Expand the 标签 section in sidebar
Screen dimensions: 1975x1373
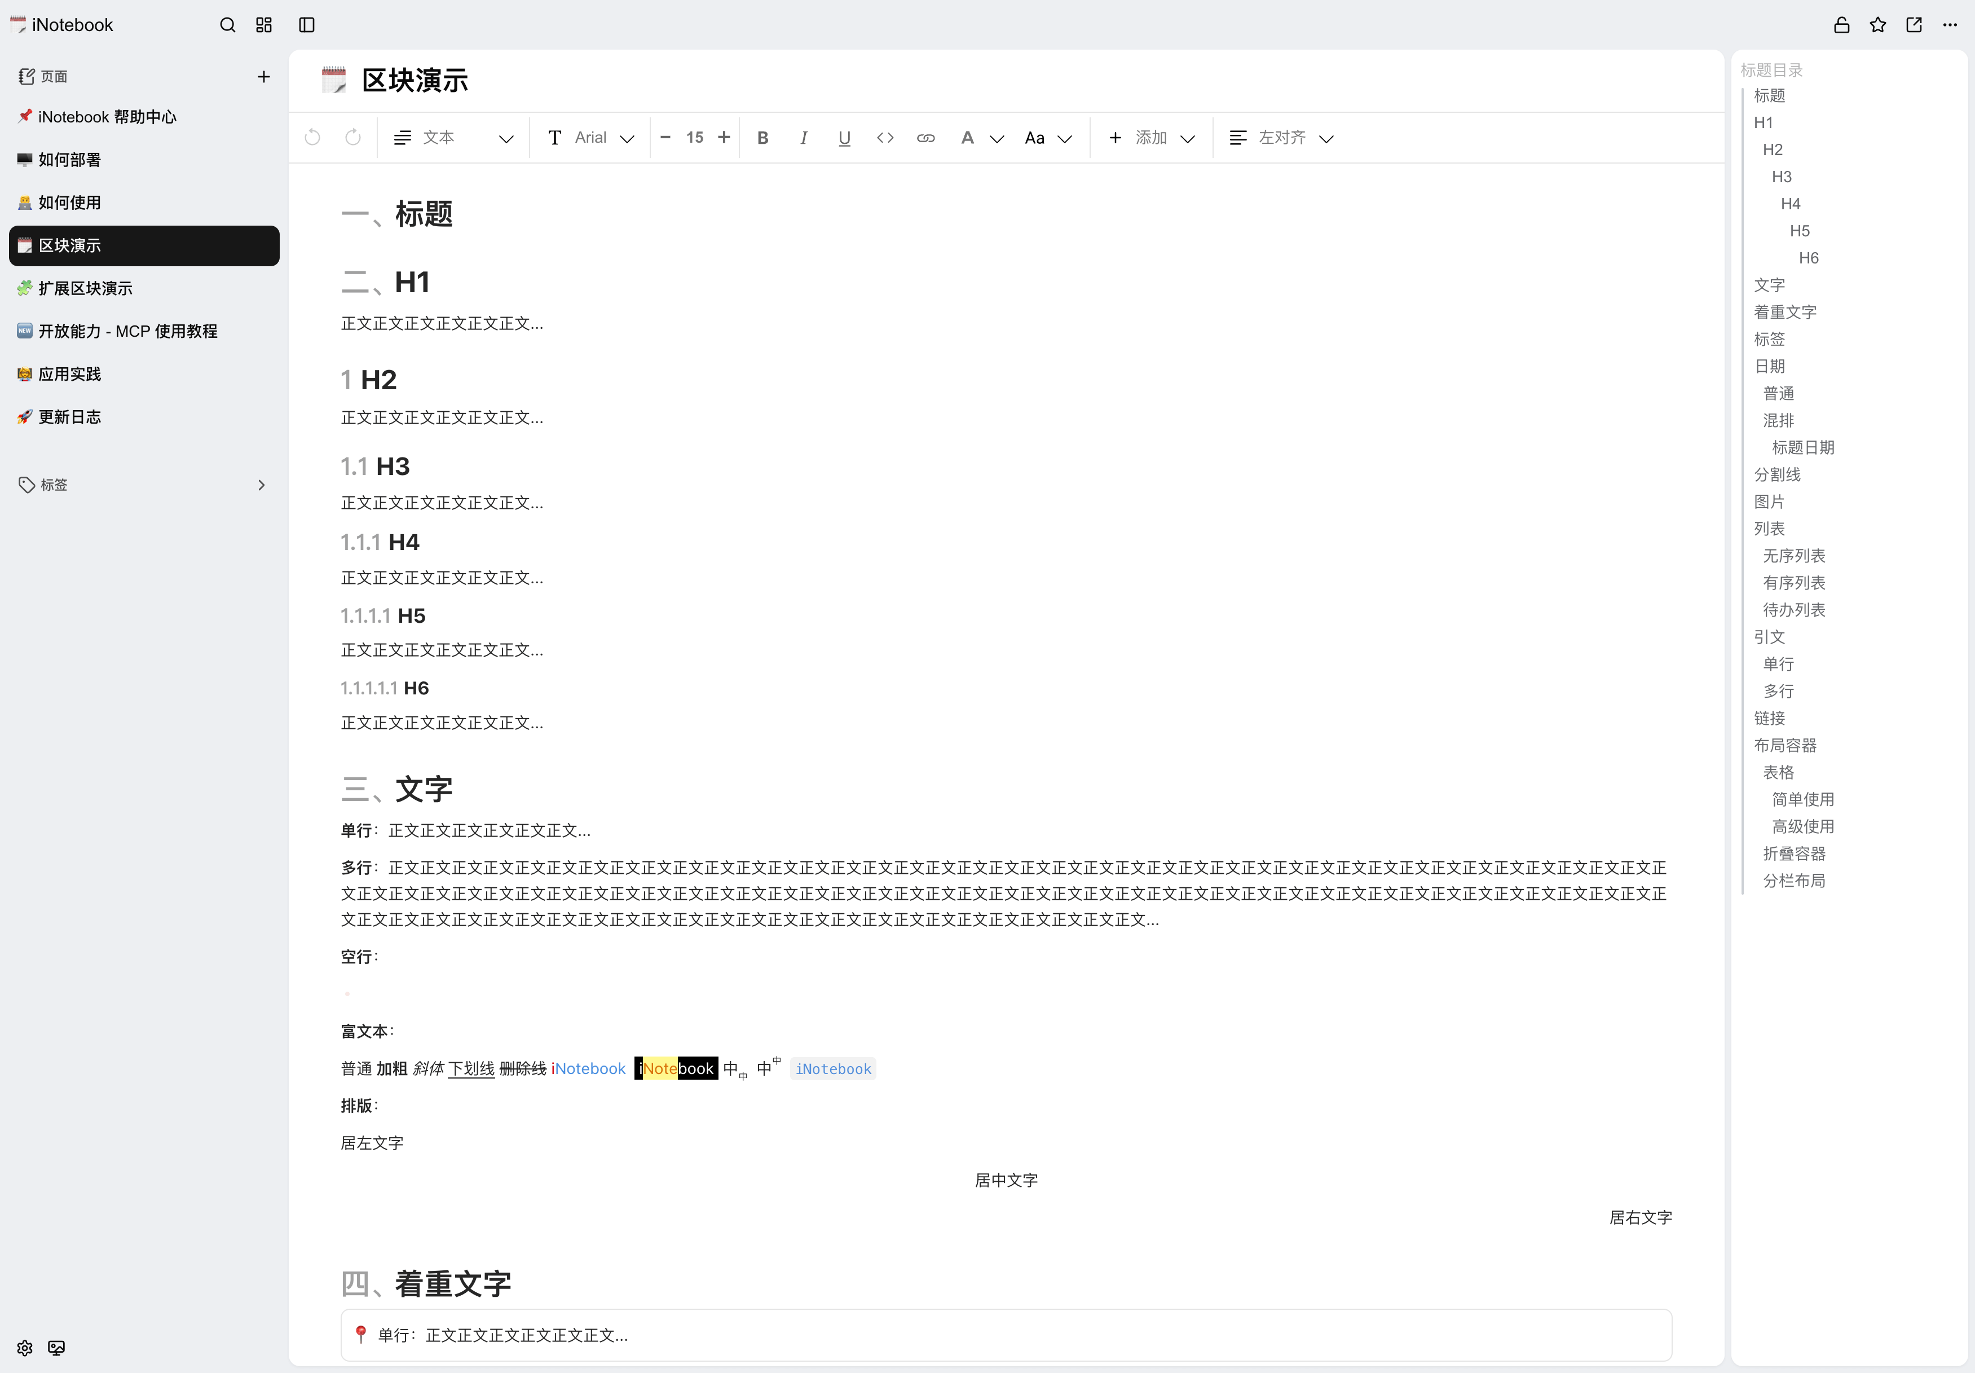[x=261, y=485]
